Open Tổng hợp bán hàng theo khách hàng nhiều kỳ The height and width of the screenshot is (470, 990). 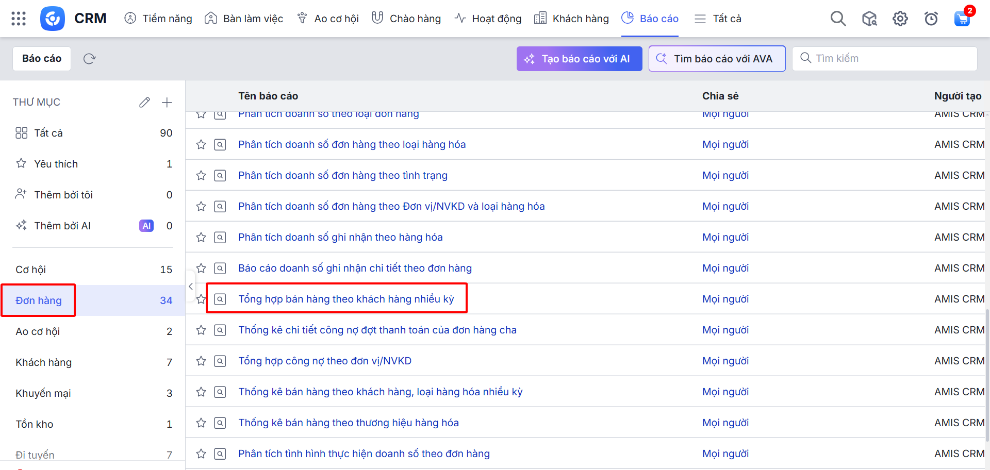[346, 299]
